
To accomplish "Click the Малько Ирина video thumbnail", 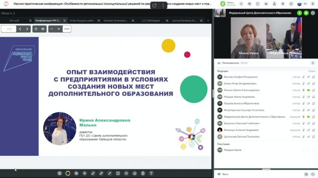I will 248,38.
